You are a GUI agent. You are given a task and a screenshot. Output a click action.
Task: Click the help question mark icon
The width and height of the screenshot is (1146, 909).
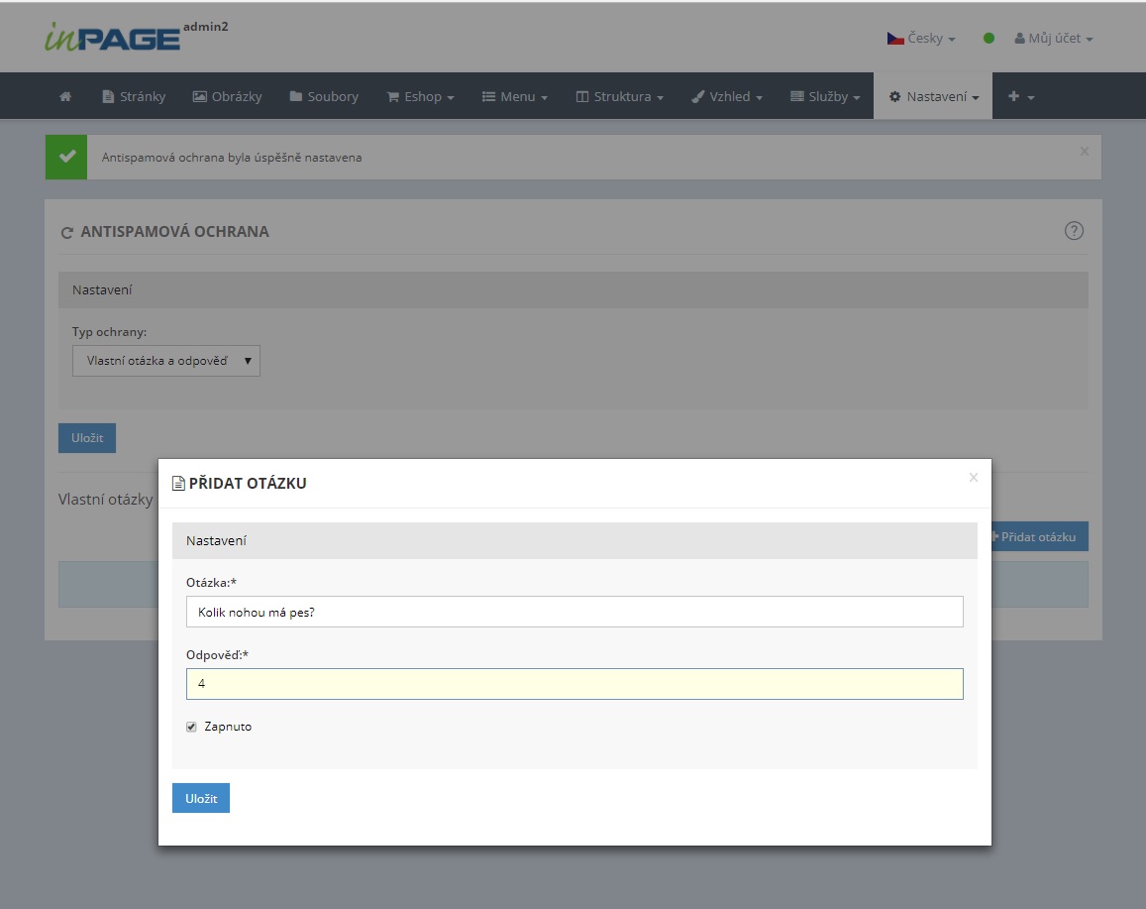[1074, 231]
